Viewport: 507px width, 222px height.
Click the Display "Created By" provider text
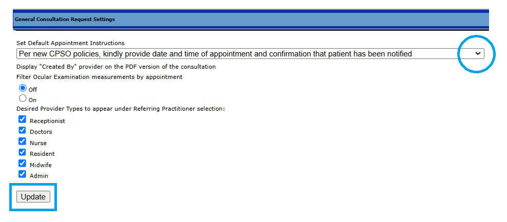(x=116, y=67)
